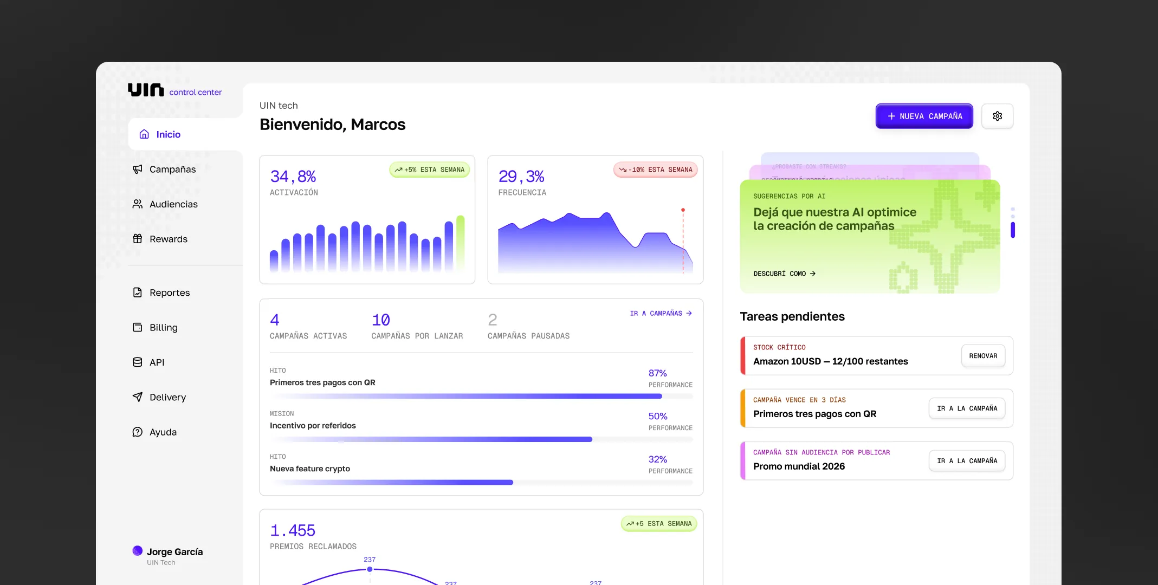This screenshot has height=585, width=1158.
Task: Click the 4 Campañas activas count
Action: (x=275, y=320)
